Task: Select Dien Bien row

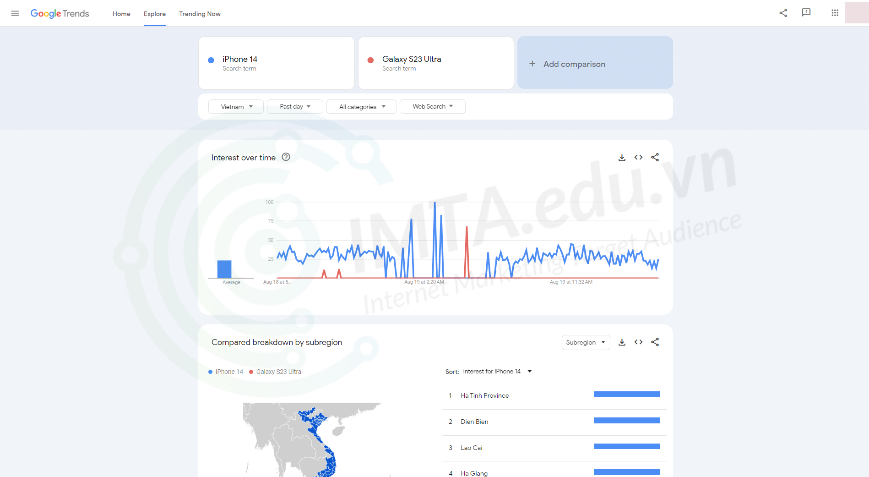Action: coord(554,422)
